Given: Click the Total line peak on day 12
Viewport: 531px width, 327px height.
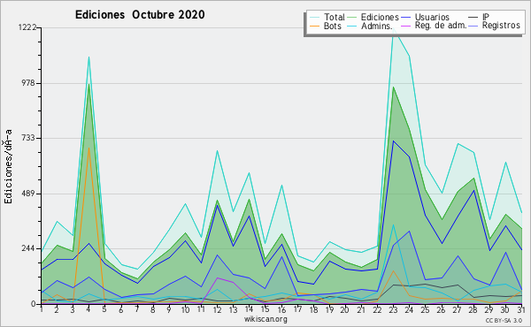Looking at the screenshot, I should click(217, 151).
